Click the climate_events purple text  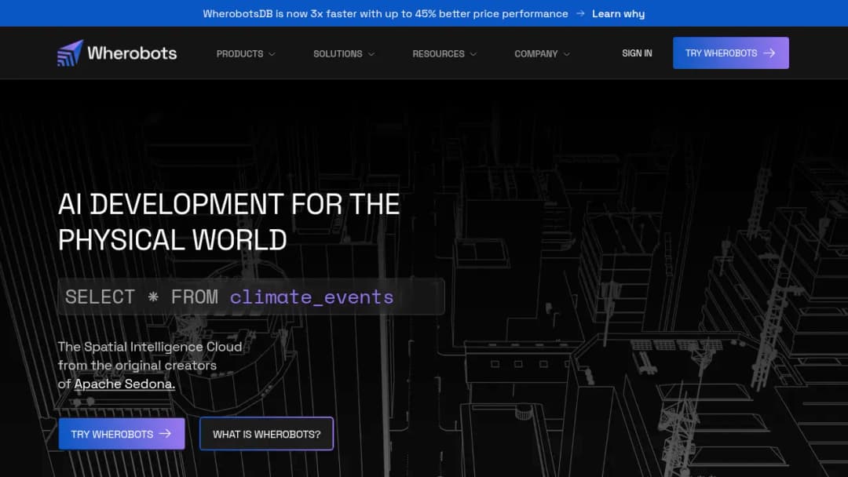point(312,297)
